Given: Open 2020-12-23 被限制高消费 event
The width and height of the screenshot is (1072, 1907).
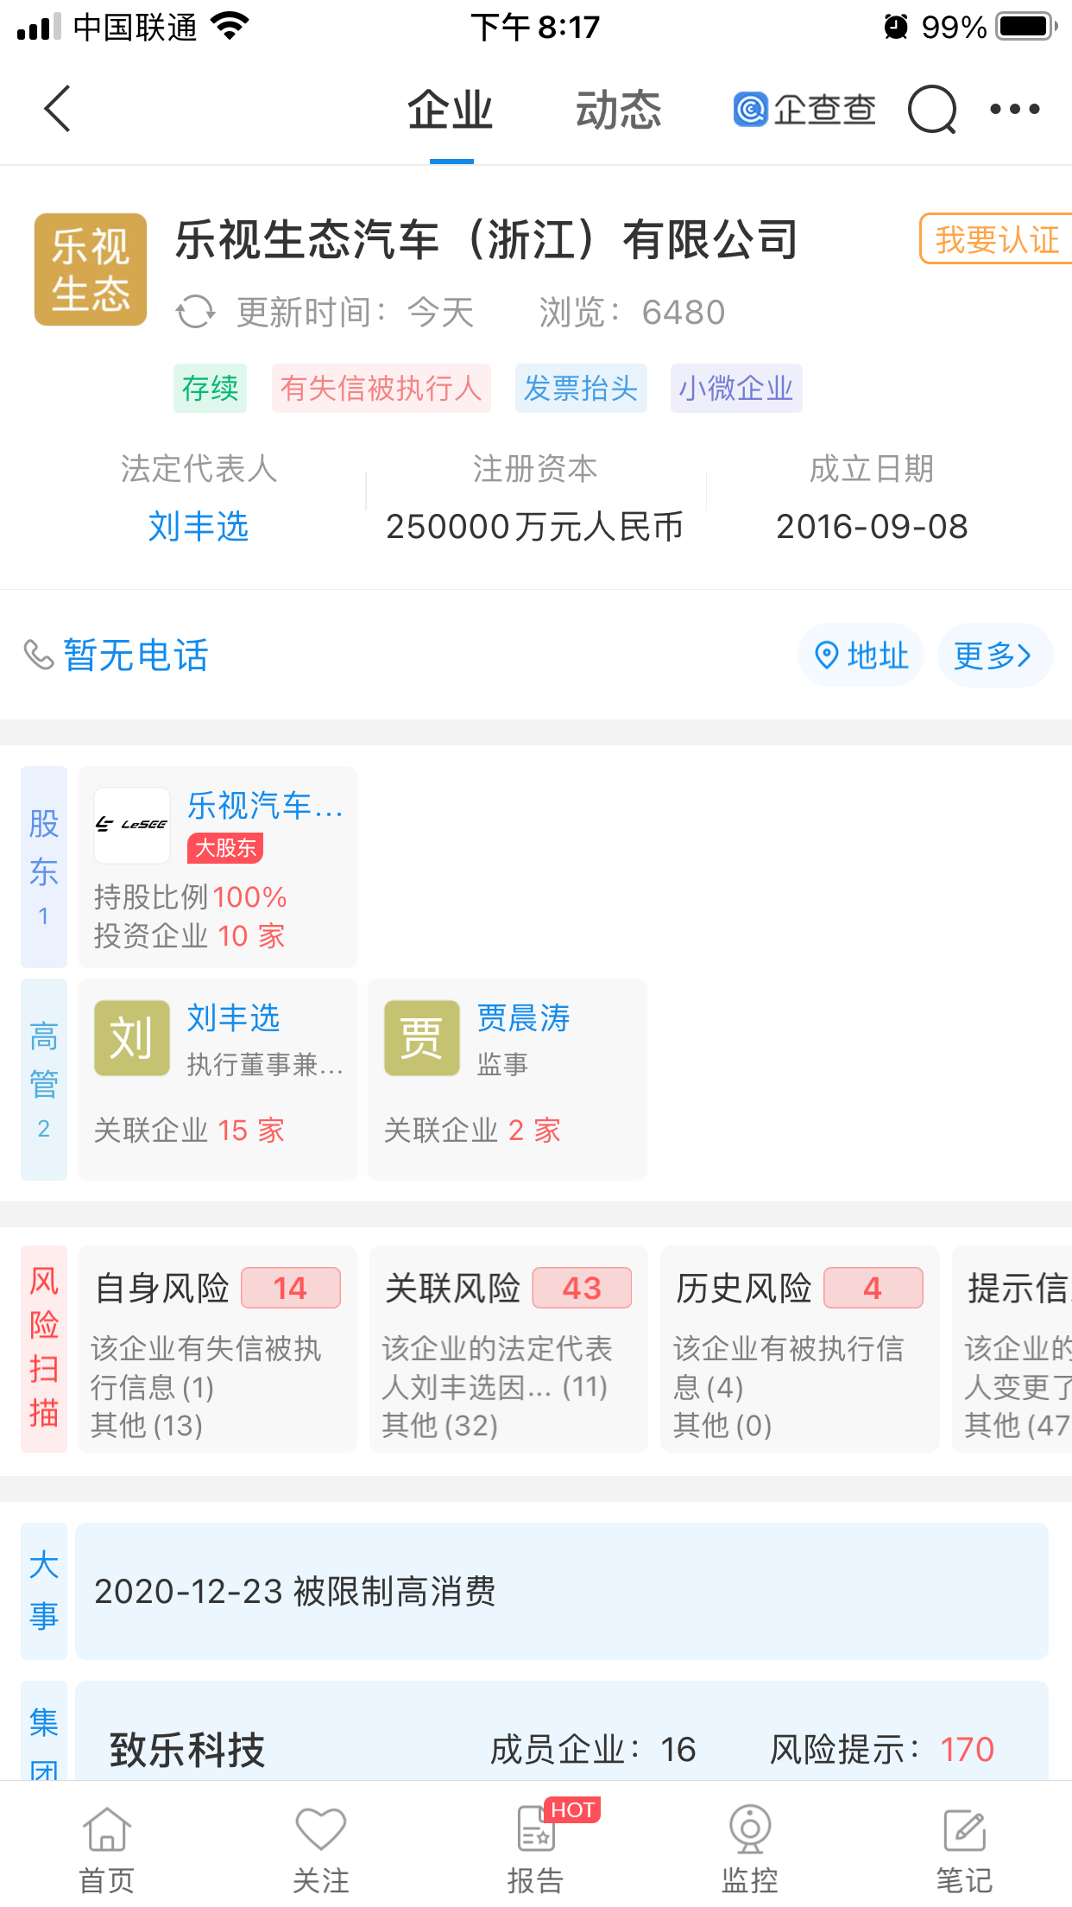Looking at the screenshot, I should click(562, 1591).
